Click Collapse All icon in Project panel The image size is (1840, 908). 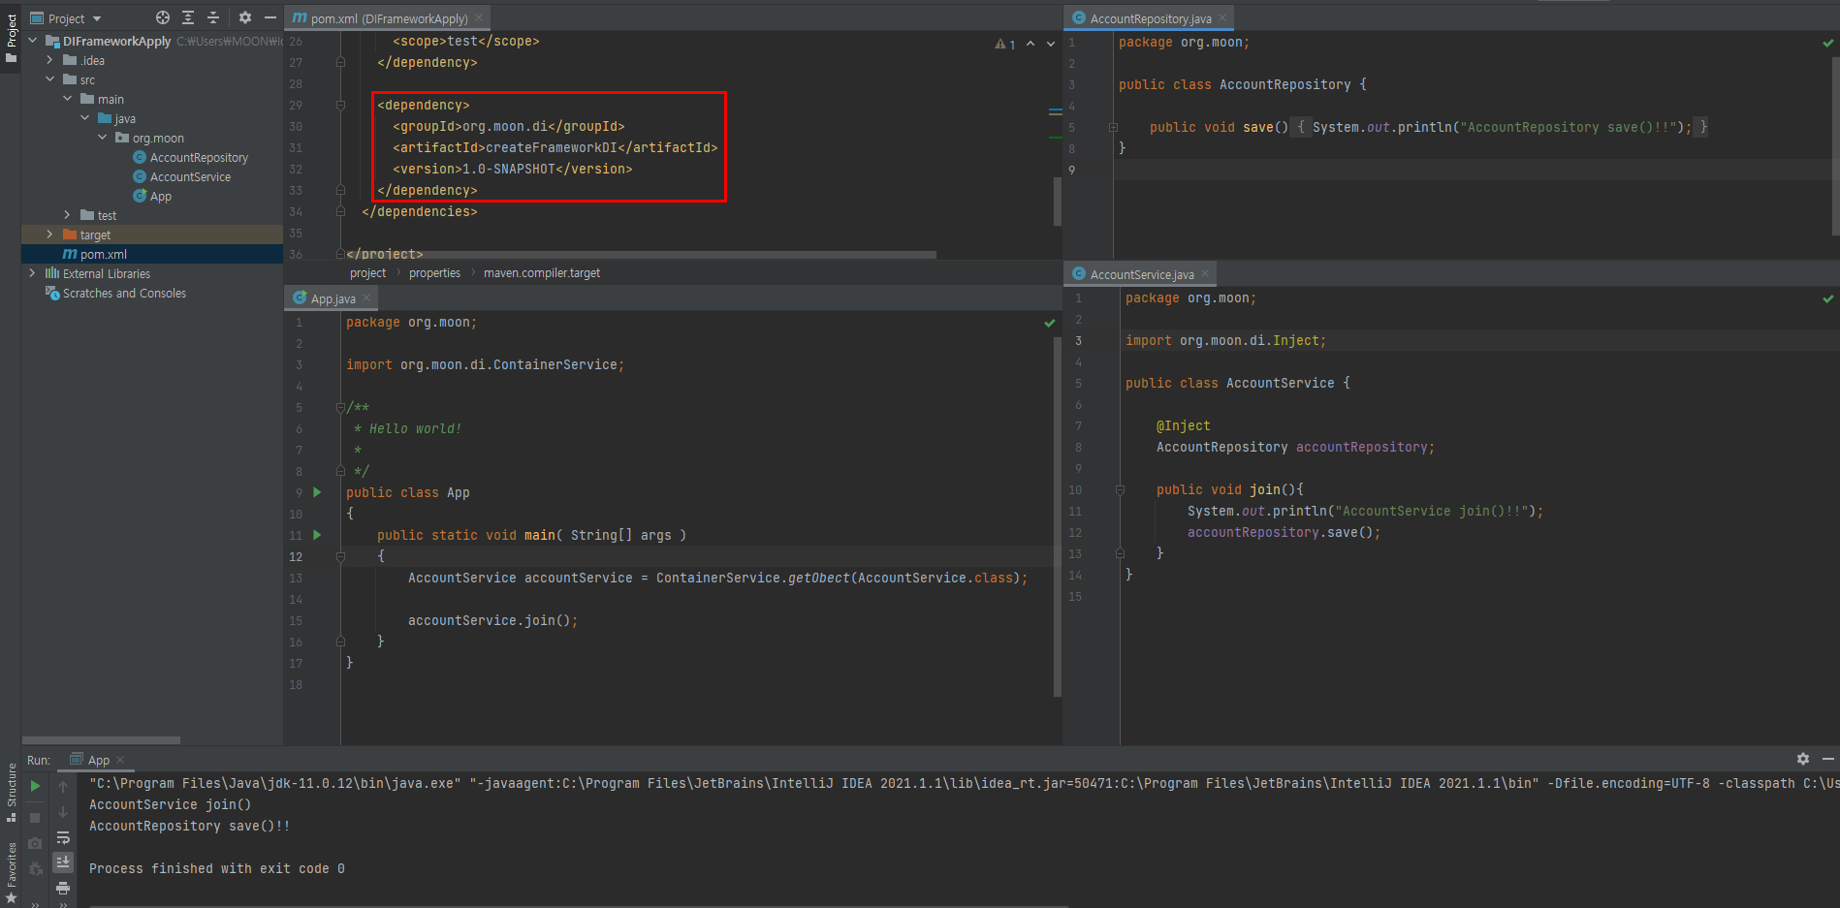(x=213, y=17)
